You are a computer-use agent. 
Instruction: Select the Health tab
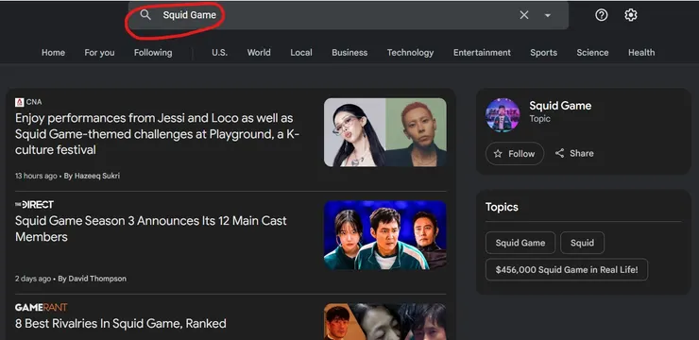[641, 53]
